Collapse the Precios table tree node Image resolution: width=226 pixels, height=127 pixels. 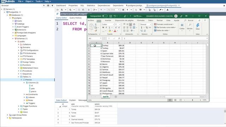coord(21,80)
